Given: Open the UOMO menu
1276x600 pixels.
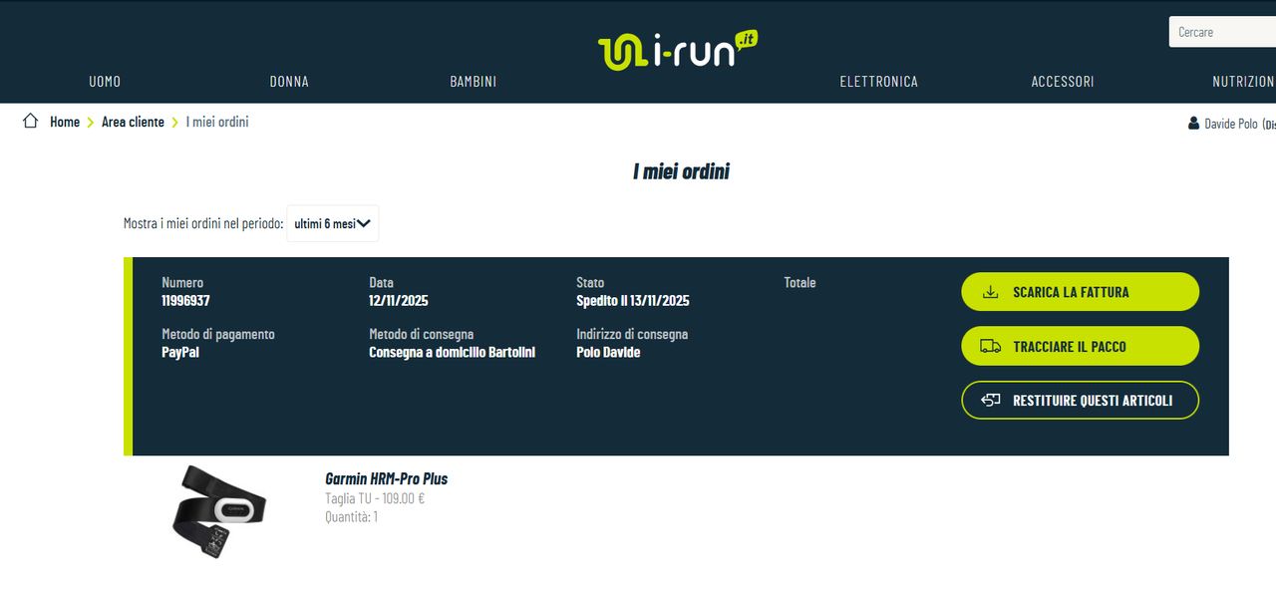Looking at the screenshot, I should pos(105,82).
